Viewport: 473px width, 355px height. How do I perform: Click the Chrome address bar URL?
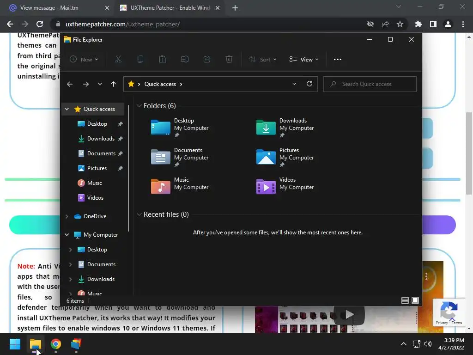122,24
